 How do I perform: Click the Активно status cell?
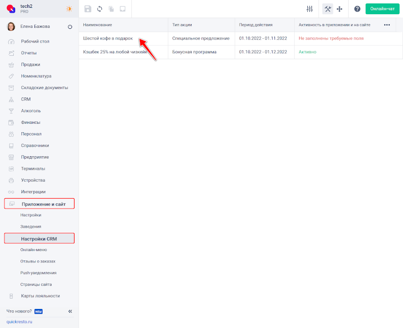[x=307, y=52]
